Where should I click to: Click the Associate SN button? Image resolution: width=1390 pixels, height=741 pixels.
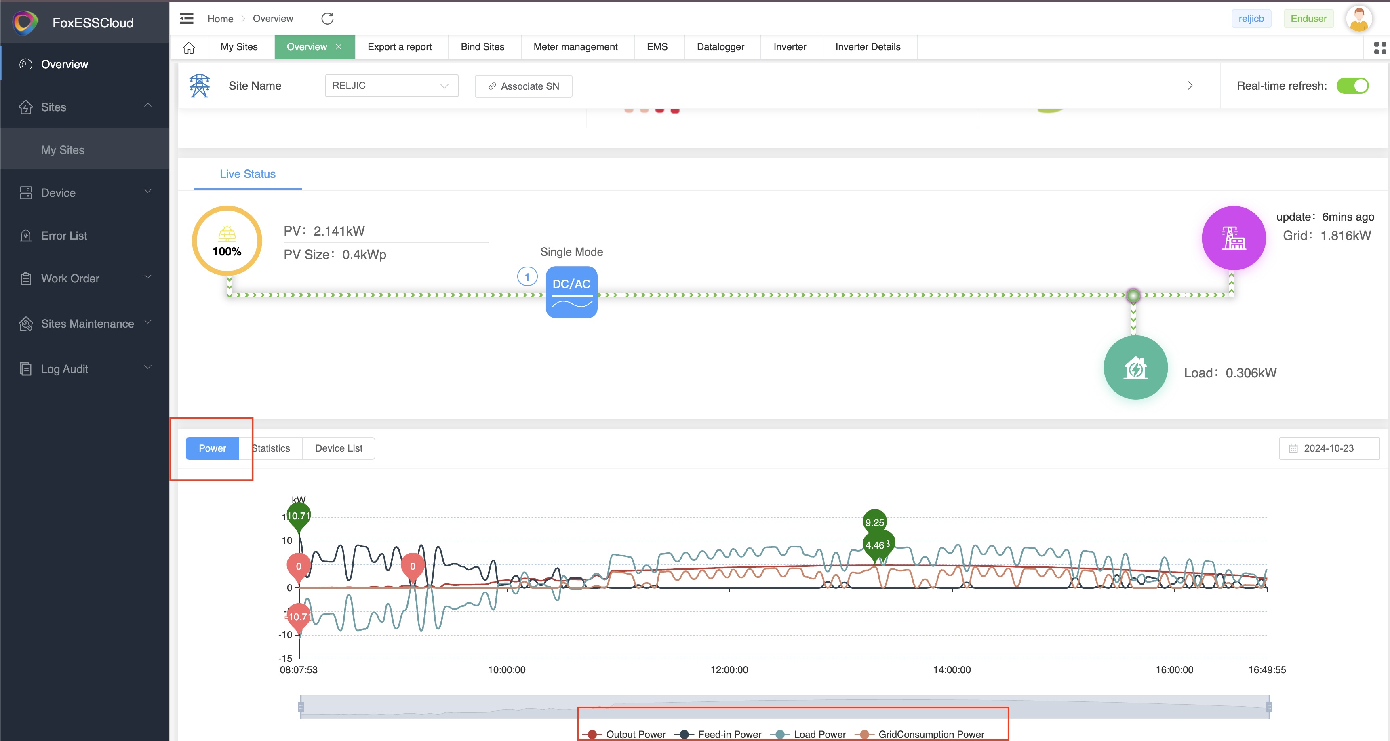[x=523, y=86]
